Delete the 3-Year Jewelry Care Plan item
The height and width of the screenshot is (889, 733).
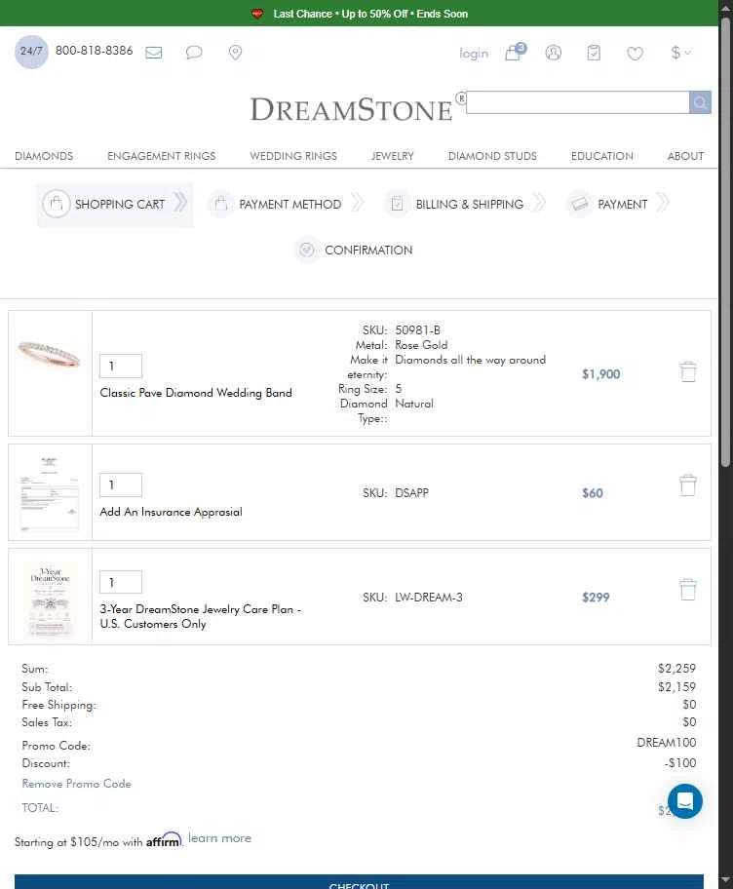(x=687, y=589)
